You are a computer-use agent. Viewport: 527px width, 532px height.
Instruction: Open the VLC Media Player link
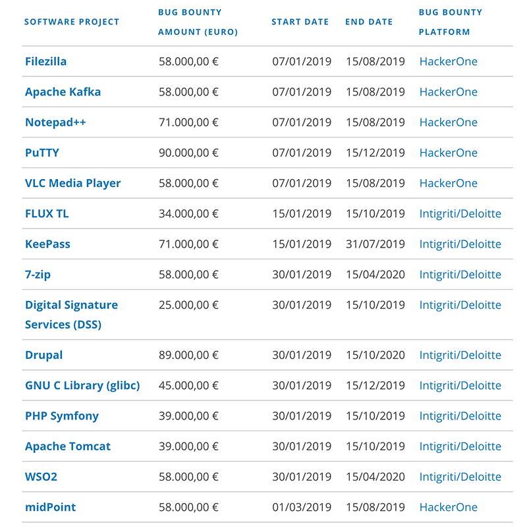point(72,183)
